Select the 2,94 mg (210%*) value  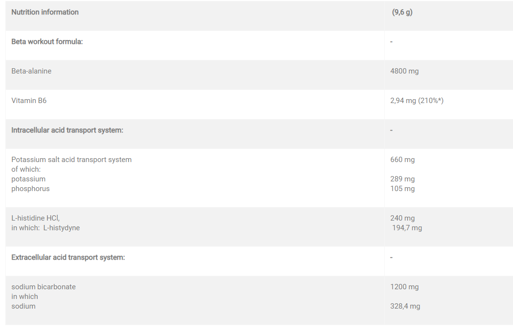pyautogui.click(x=417, y=101)
